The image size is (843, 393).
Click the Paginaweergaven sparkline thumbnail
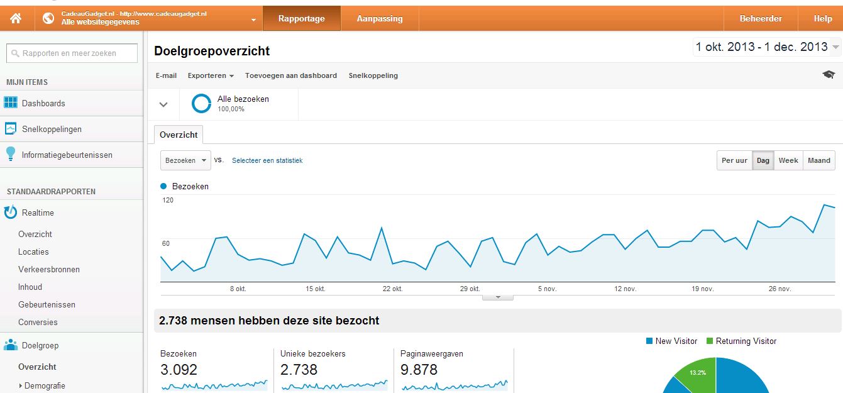(x=454, y=384)
